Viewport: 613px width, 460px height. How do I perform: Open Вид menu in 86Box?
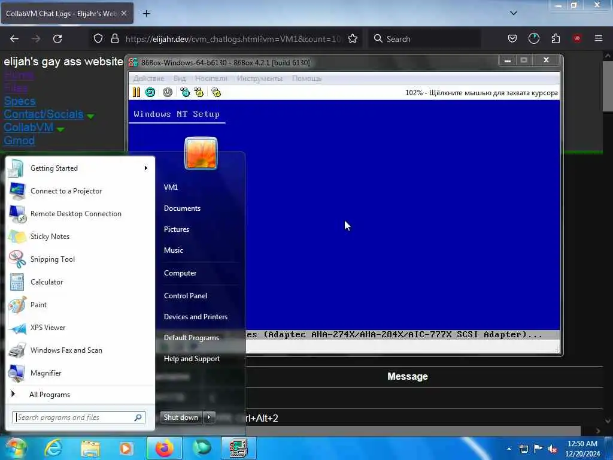tap(180, 78)
